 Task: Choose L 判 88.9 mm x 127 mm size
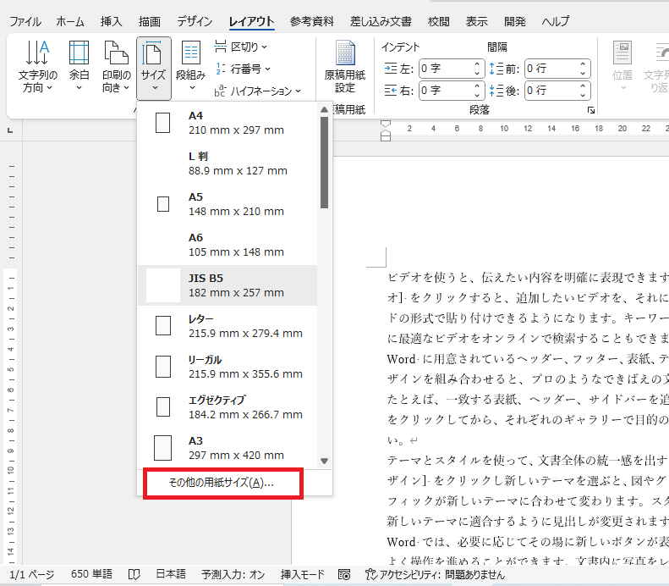228,163
